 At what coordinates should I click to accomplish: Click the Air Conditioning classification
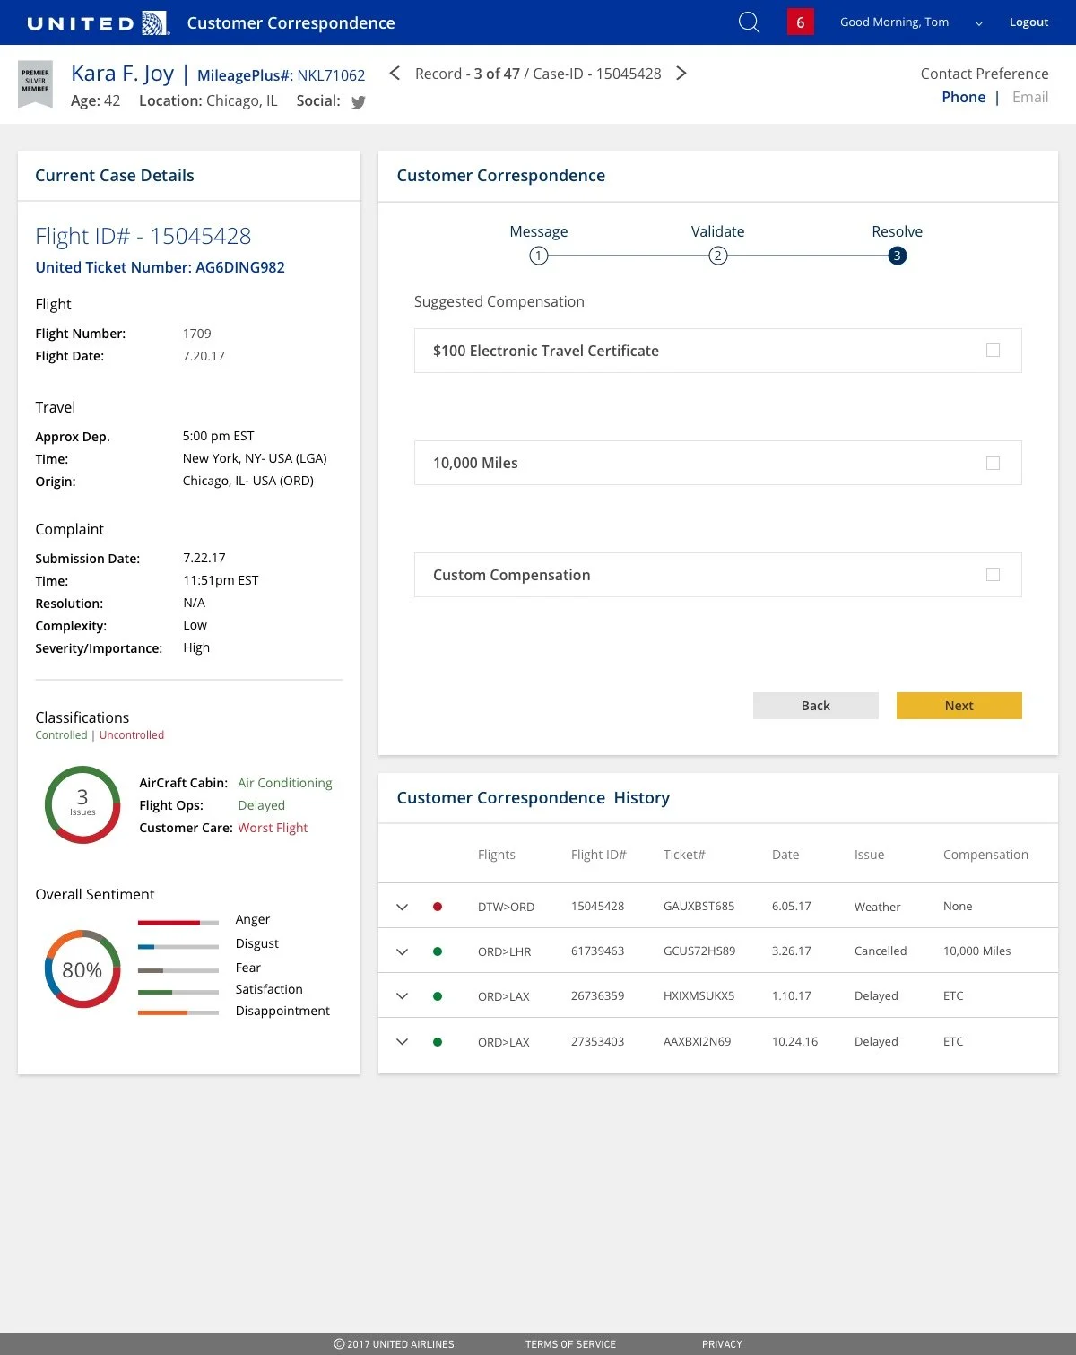[x=285, y=783]
